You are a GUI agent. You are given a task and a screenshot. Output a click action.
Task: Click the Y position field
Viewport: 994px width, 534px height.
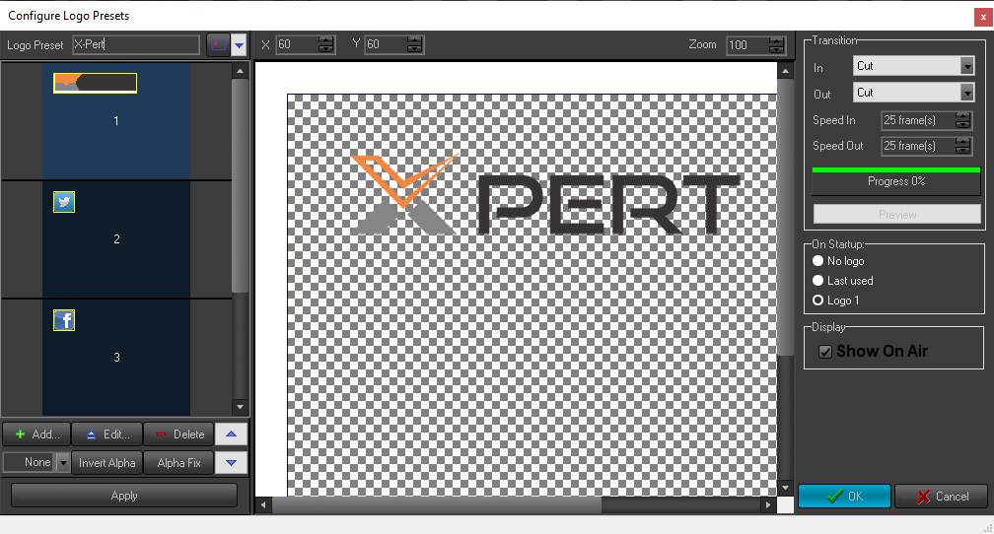[x=386, y=44]
